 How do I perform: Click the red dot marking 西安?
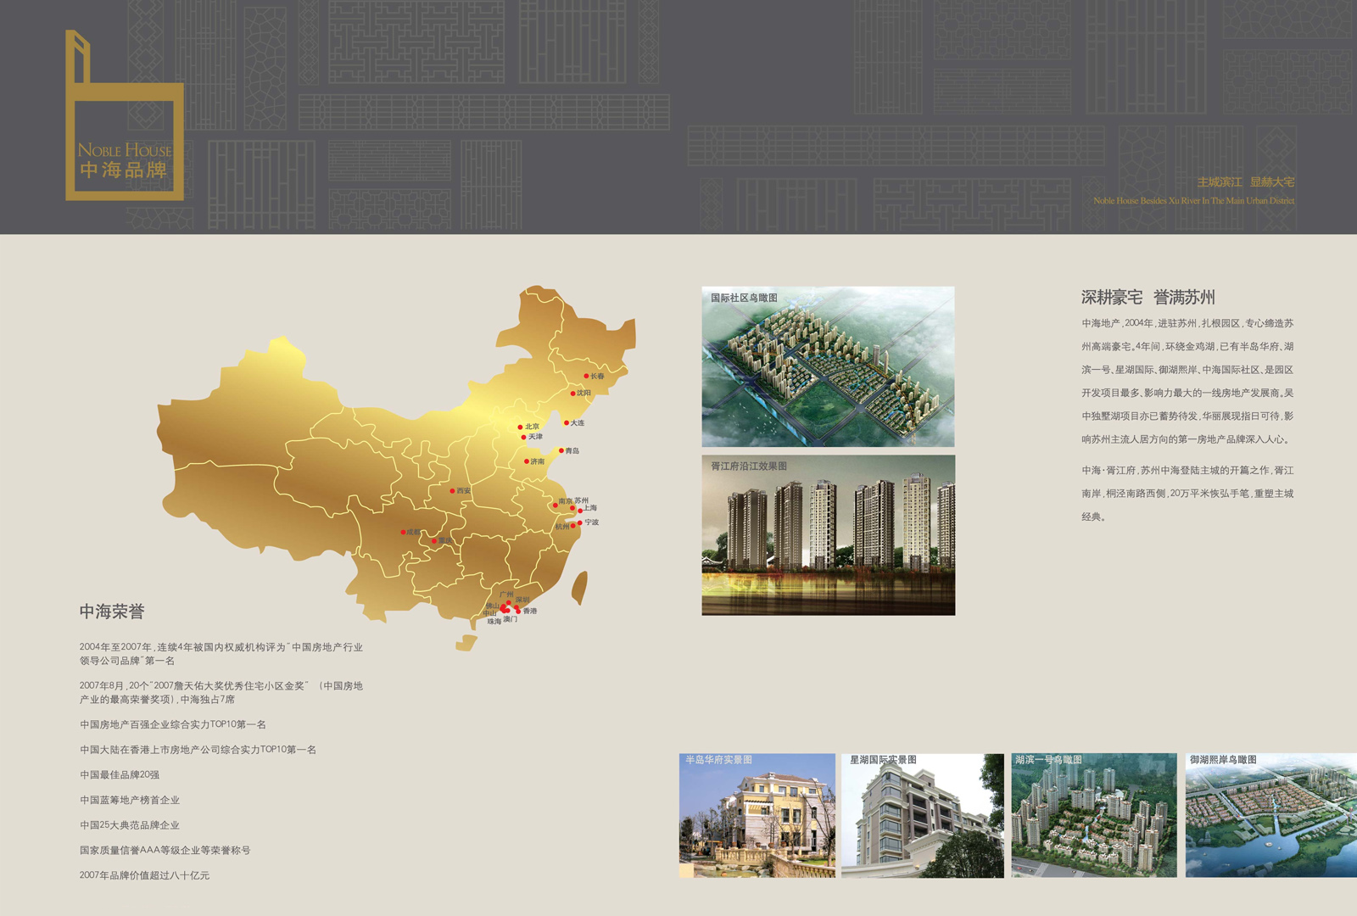[x=452, y=490]
